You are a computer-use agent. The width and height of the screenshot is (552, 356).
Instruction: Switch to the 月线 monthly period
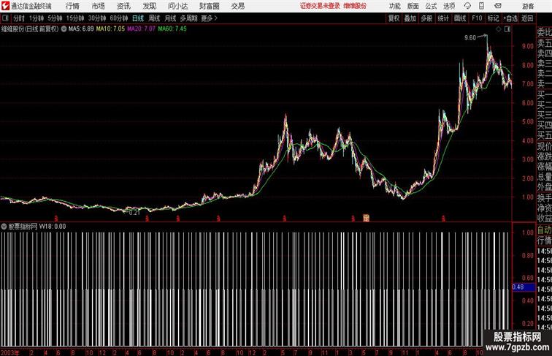tap(170, 18)
